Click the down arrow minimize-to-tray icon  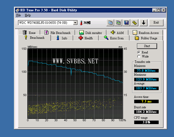tap(143, 23)
